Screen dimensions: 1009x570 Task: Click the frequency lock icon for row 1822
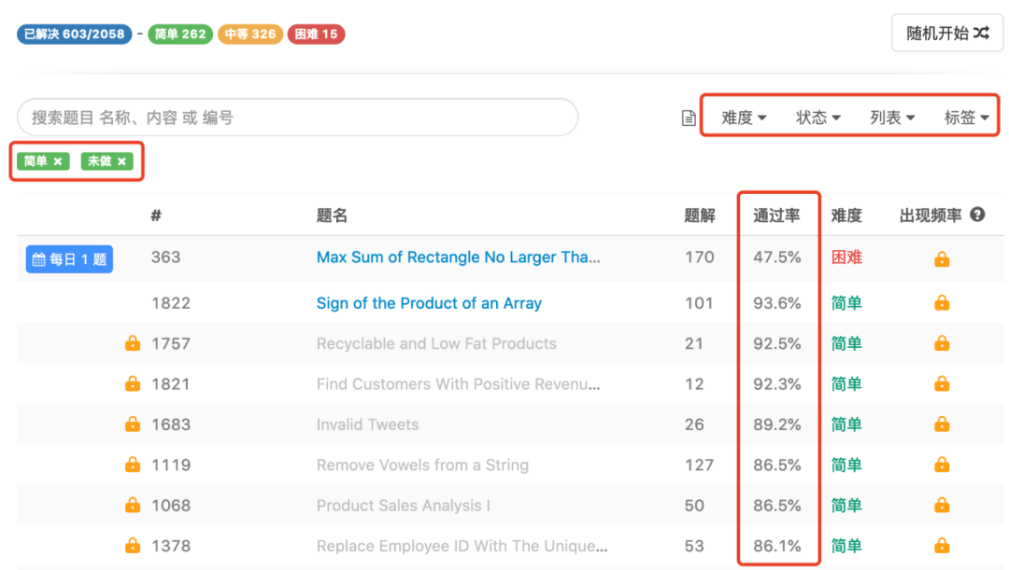pos(942,302)
